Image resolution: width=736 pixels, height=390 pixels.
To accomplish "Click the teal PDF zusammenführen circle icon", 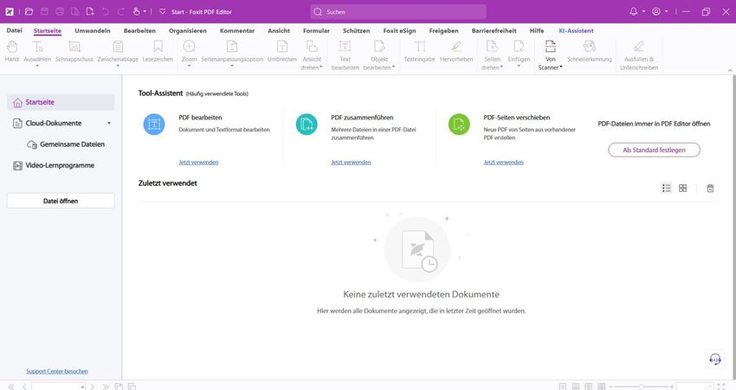I will point(307,125).
